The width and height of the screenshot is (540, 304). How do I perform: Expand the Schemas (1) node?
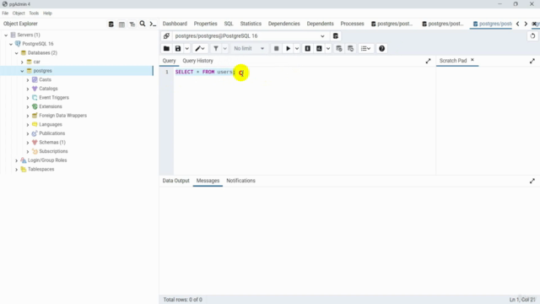click(28, 143)
